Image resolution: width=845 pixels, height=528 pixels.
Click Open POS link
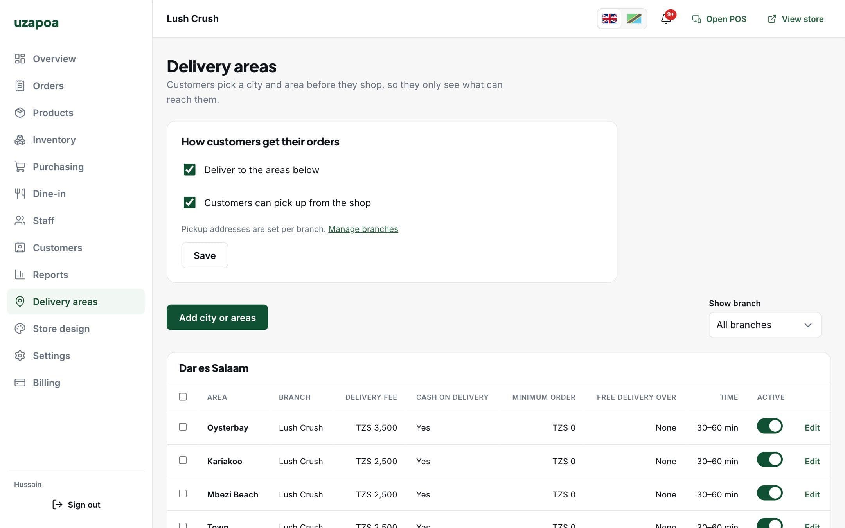point(719,19)
